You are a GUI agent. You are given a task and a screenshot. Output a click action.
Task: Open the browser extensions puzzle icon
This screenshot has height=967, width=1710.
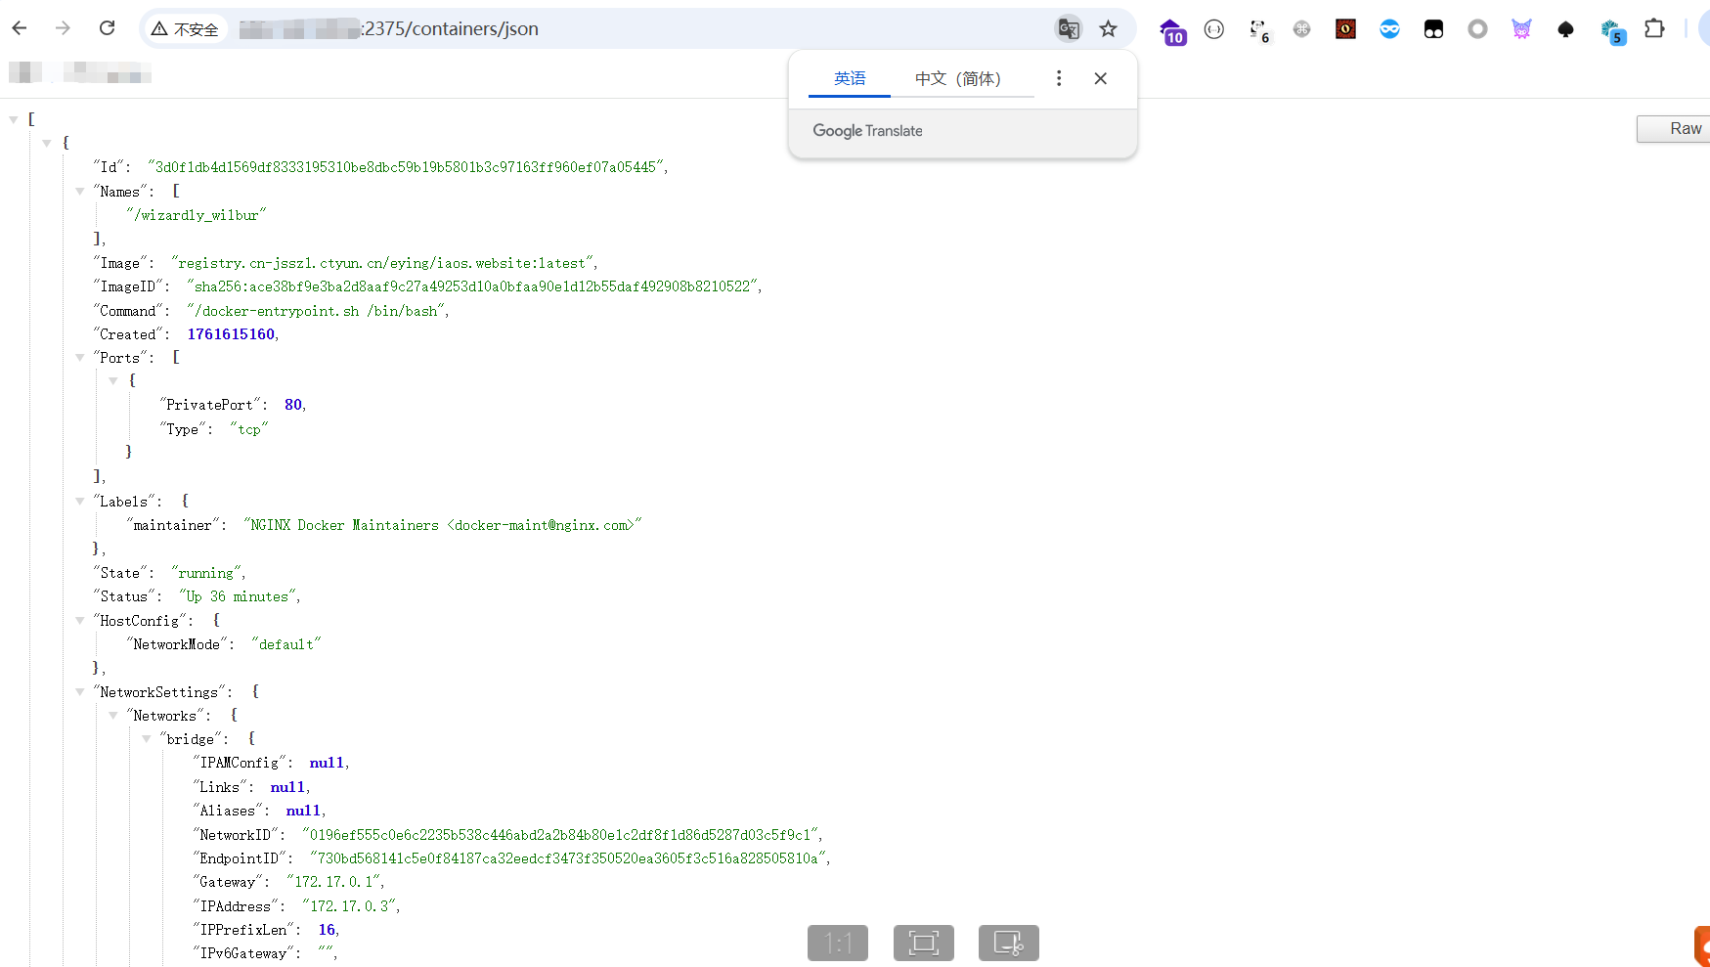click(1653, 29)
